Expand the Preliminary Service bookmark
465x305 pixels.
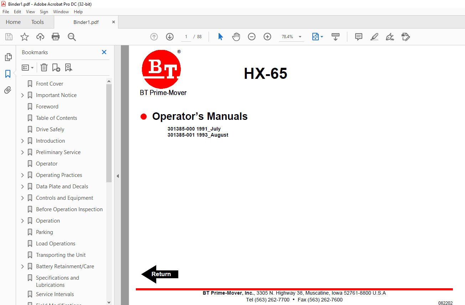click(22, 152)
